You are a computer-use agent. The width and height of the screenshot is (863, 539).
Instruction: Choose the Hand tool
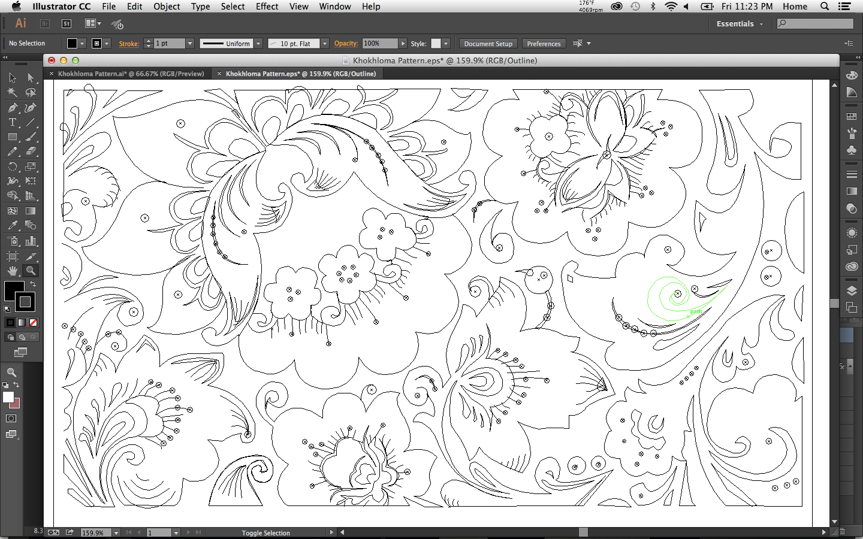tap(12, 271)
